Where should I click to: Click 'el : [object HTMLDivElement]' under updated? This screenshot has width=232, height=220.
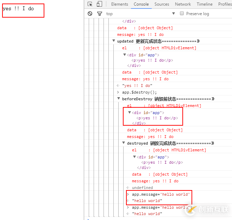(x=159, y=48)
